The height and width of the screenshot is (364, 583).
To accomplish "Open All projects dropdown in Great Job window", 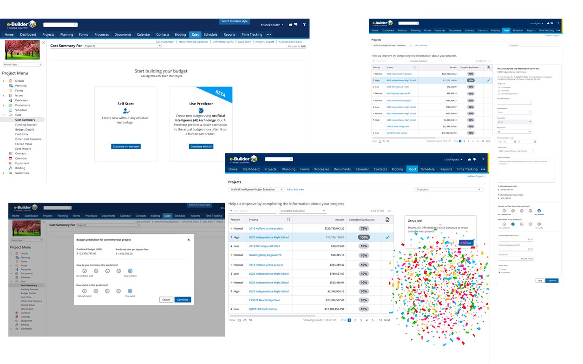I will [x=449, y=190].
